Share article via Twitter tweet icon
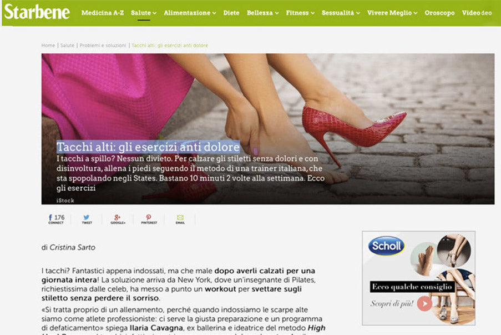Viewport: 501px width, 335px height. pyautogui.click(x=87, y=219)
